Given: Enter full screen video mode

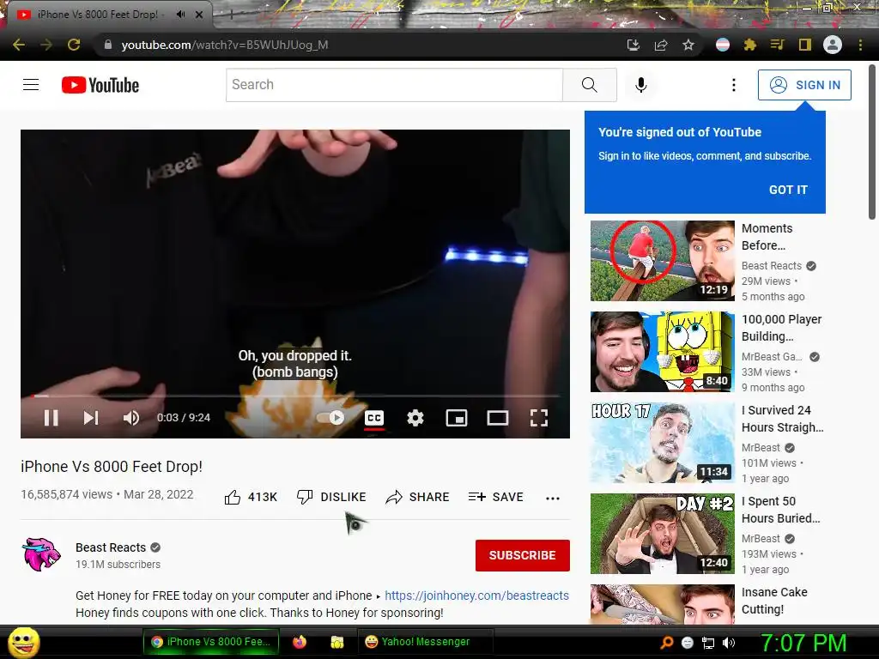Looking at the screenshot, I should click(539, 418).
